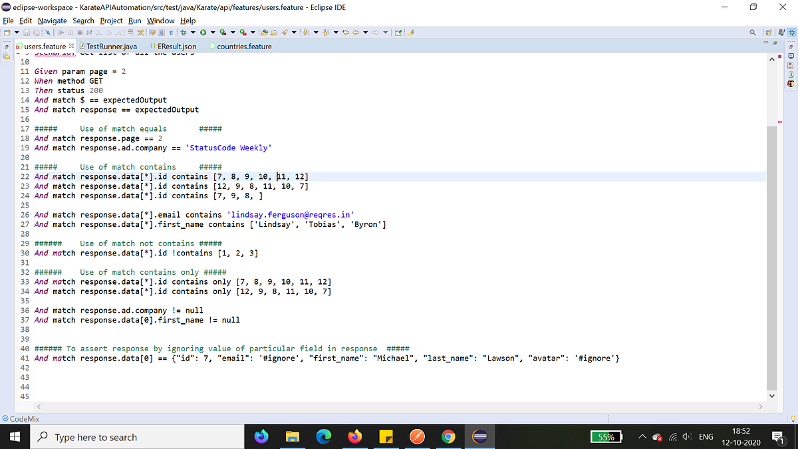Screen dimensions: 798x449
Task: Click the editor's vertical scrollbar
Action: [x=771, y=233]
